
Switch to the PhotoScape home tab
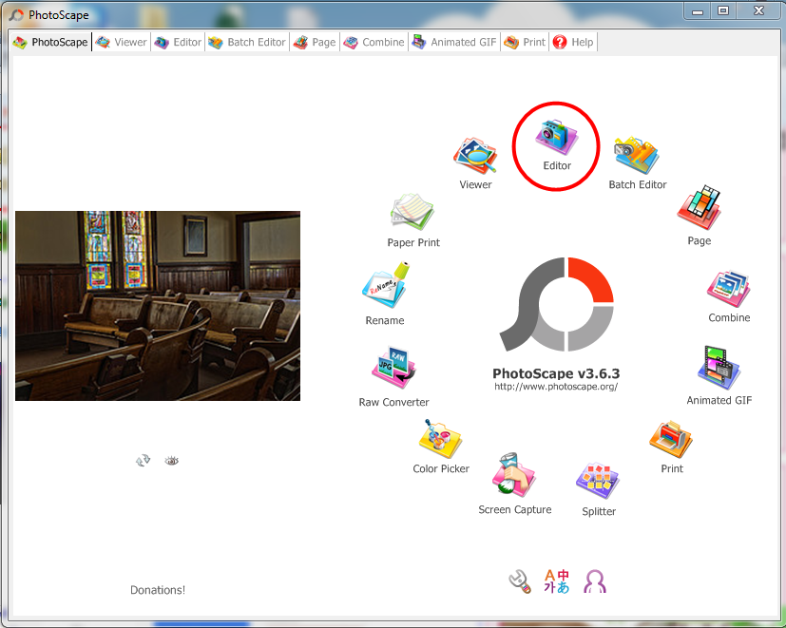tap(50, 42)
